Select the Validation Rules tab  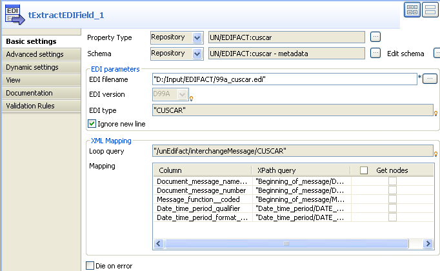coord(30,106)
